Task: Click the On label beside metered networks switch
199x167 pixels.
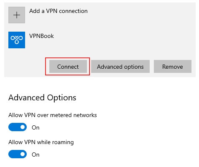Action: (36, 127)
